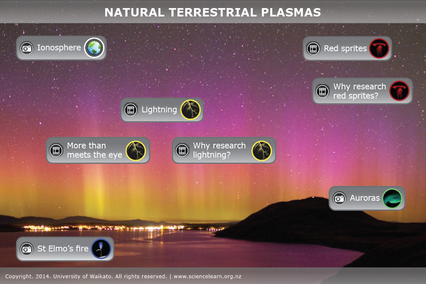The image size is (426, 284).
Task: Open lightning thumbnail on Why research lightning?
Action: coord(262,151)
